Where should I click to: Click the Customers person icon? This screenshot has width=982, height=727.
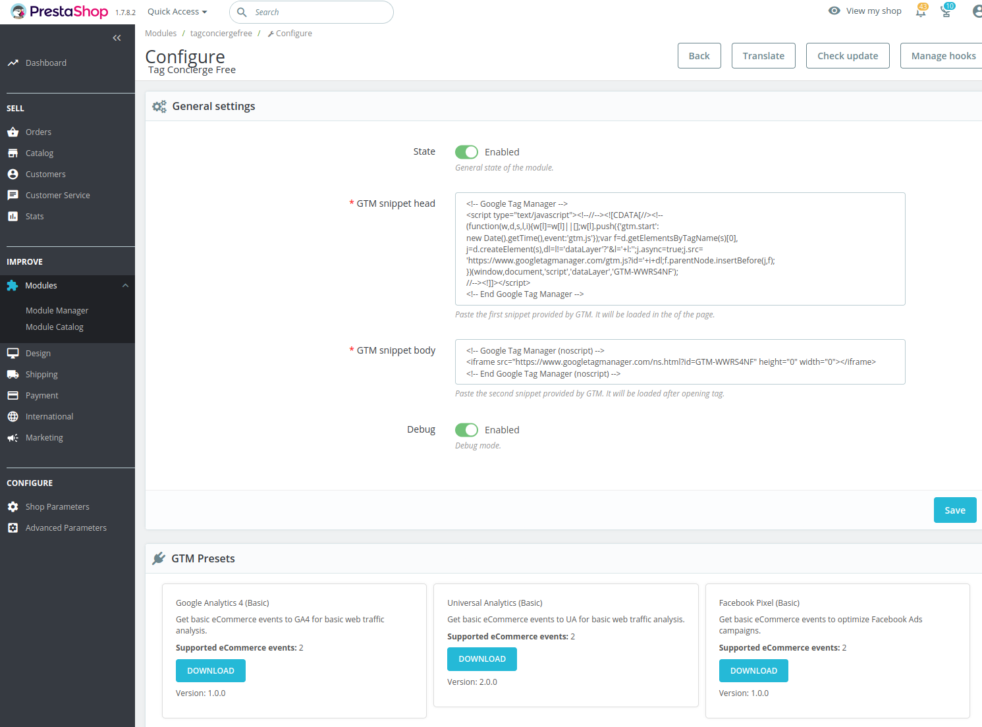pyautogui.click(x=13, y=175)
